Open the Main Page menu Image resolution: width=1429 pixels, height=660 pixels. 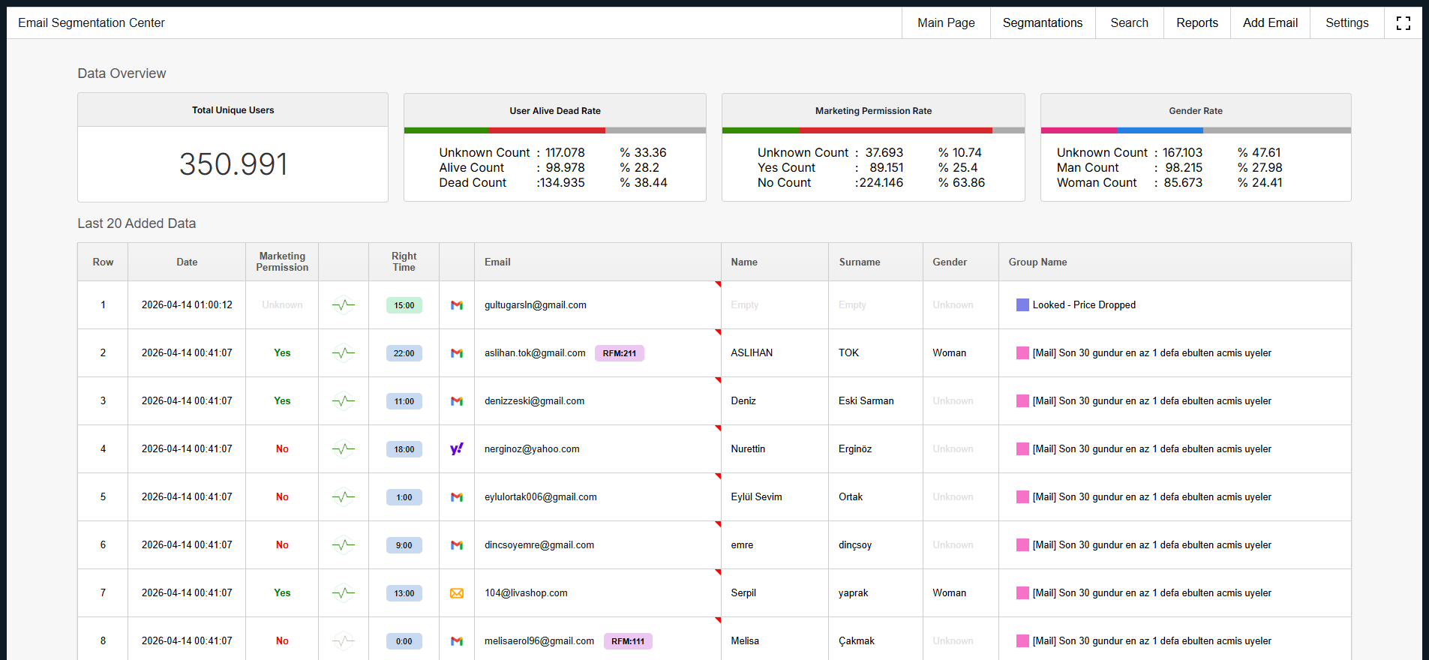click(x=946, y=23)
